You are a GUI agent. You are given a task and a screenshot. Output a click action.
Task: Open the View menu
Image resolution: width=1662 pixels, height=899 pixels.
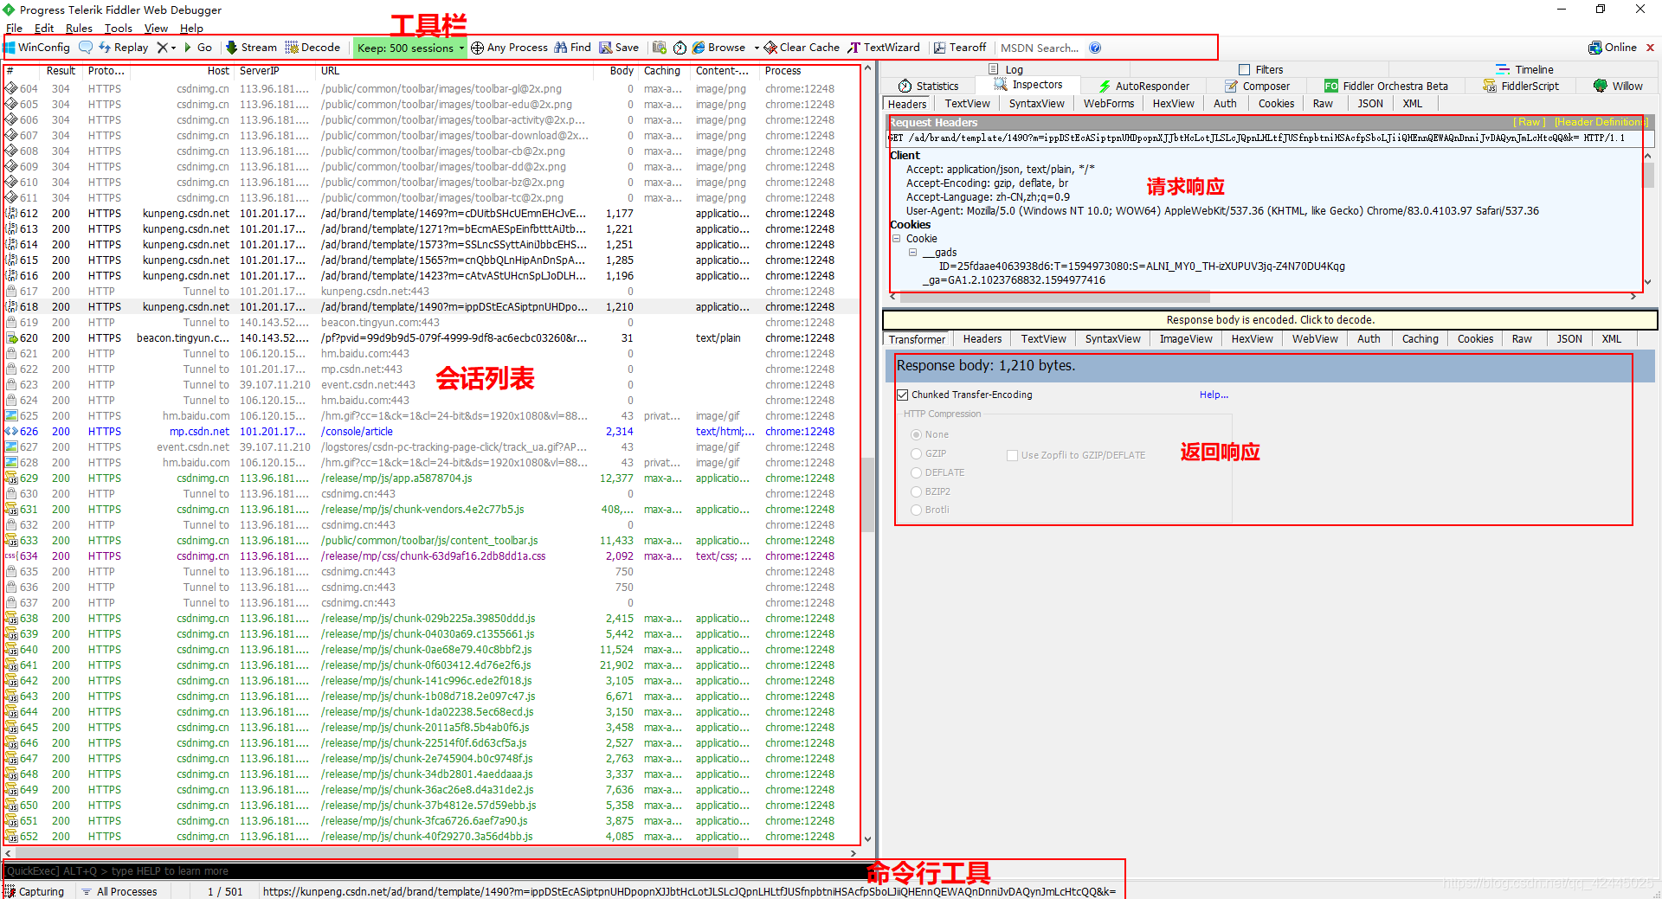pos(156,28)
